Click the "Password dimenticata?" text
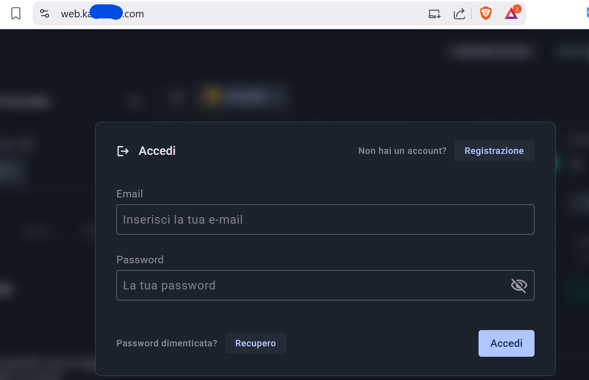Screen dimensions: 589x380 point(166,343)
